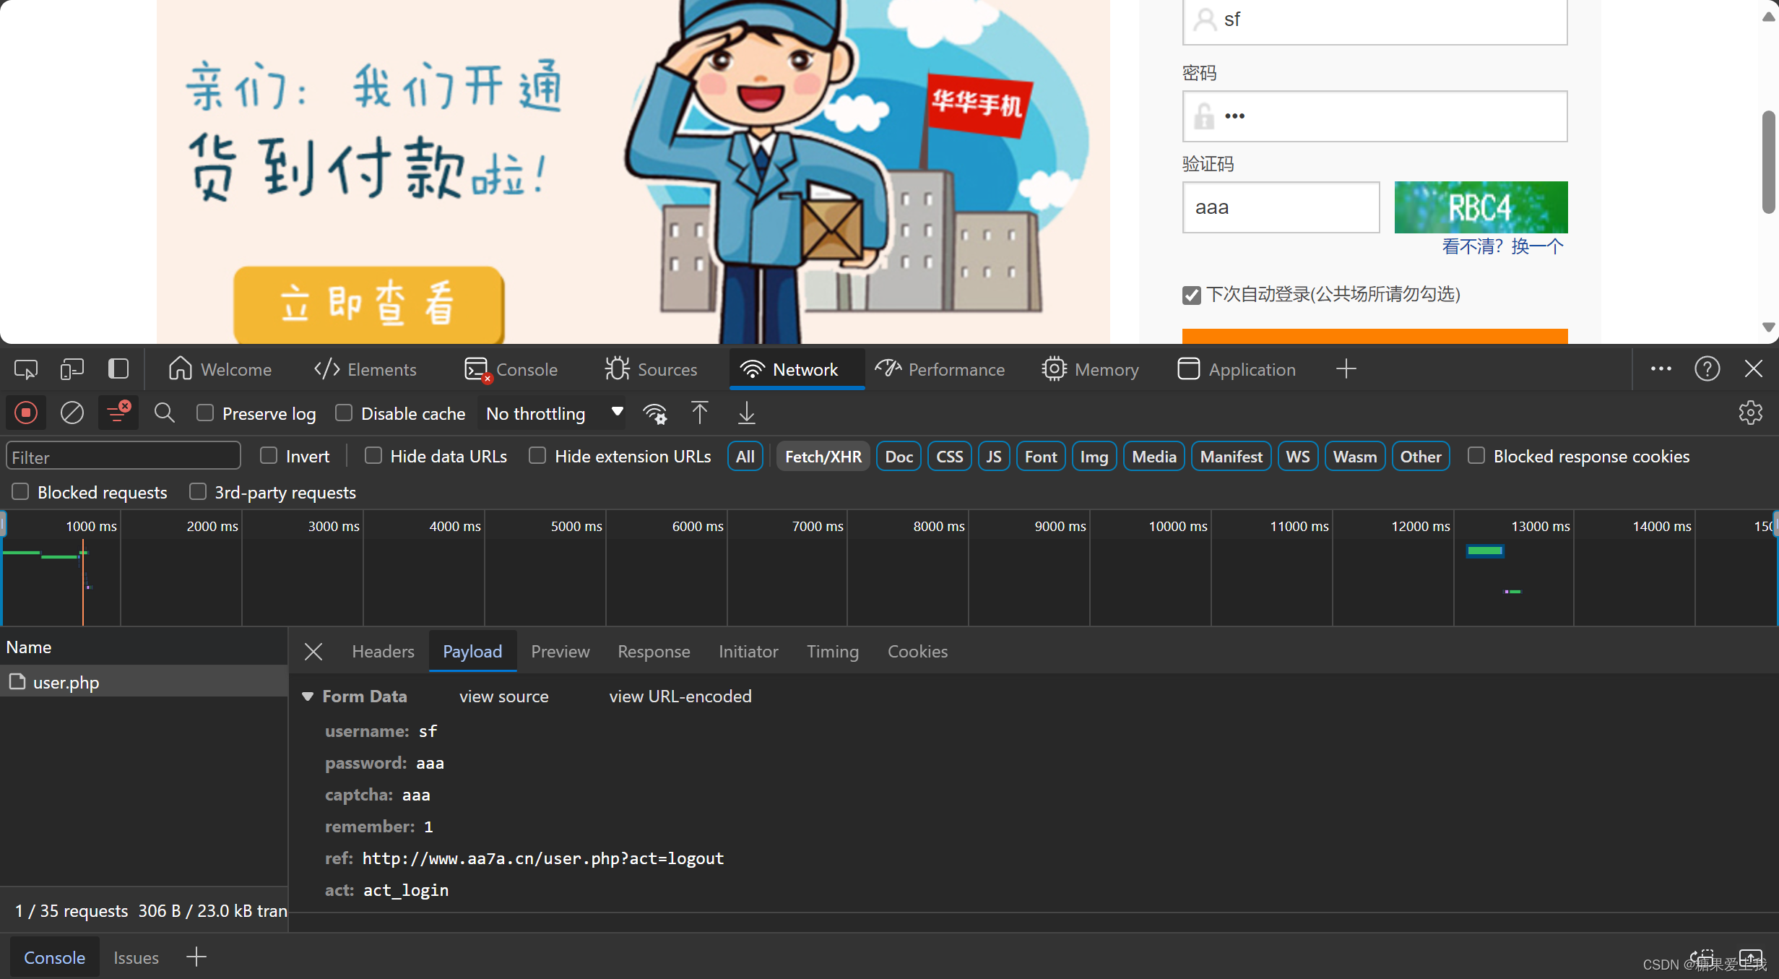Click the Fetch/XHR filter button
Viewport: 1779px width, 979px height.
click(x=822, y=456)
